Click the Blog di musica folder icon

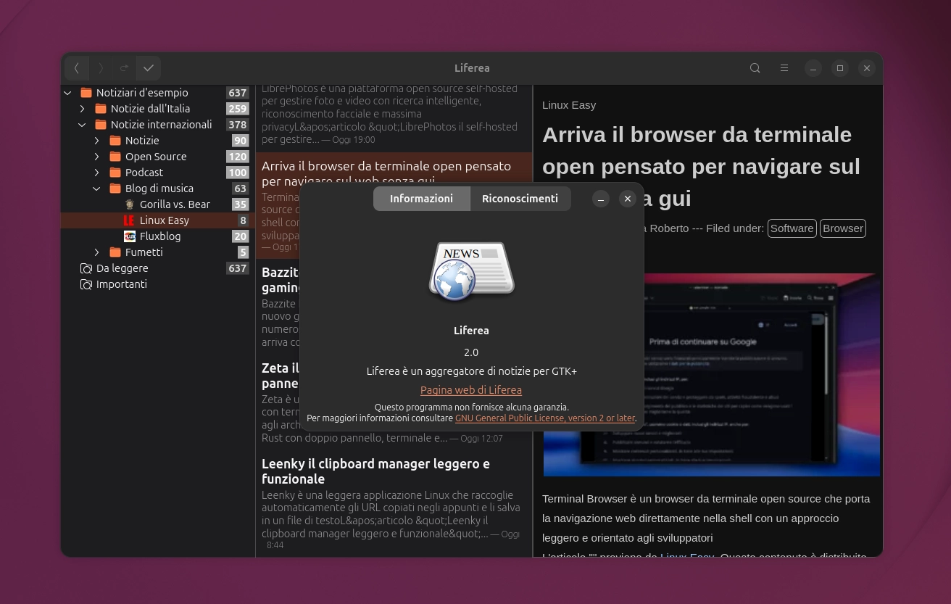pyautogui.click(x=115, y=189)
